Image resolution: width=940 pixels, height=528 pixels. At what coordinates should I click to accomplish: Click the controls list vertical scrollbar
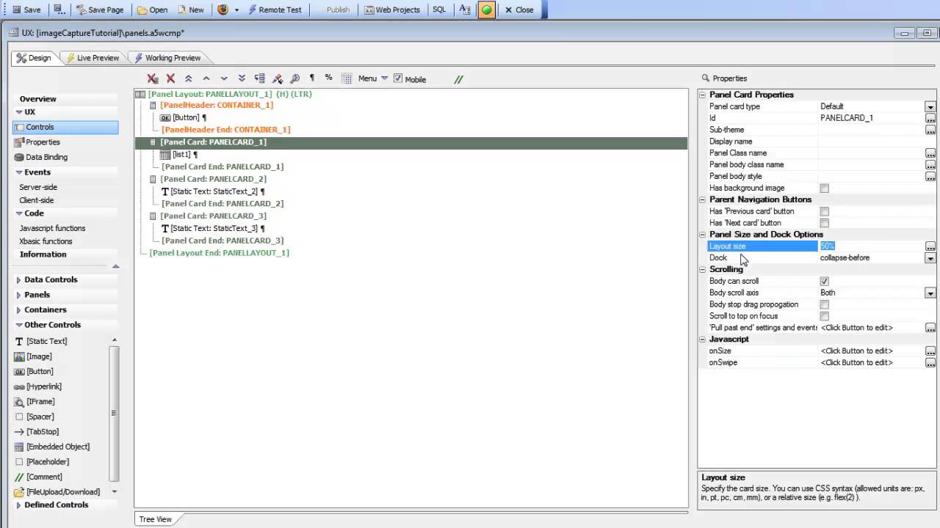[114, 414]
